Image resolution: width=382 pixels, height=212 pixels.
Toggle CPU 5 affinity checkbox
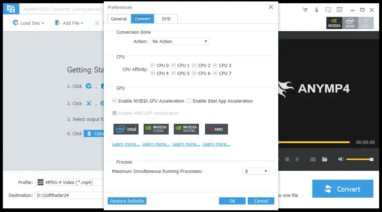[x=173, y=73]
